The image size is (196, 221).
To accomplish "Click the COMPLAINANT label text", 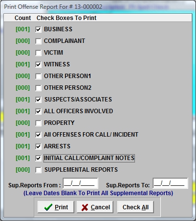I will tap(65, 41).
